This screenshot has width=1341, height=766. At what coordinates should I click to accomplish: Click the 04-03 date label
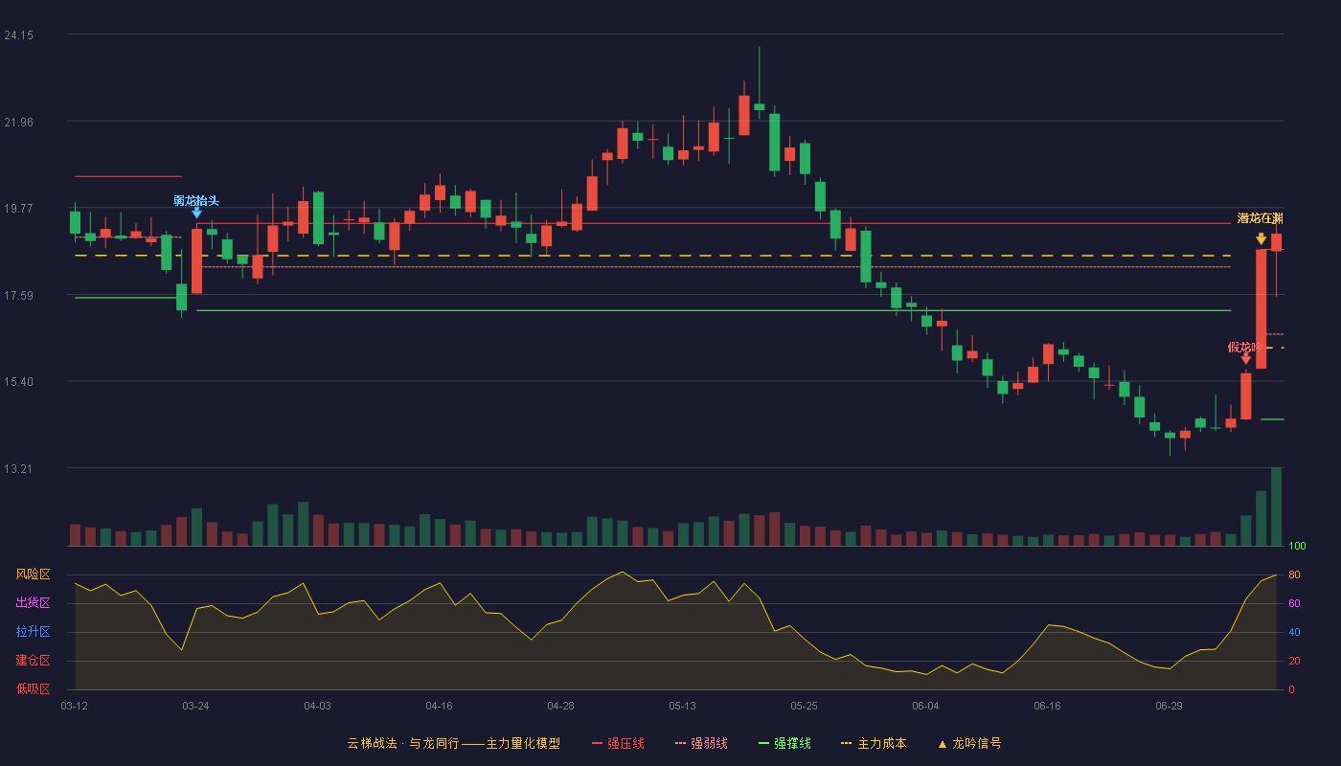(x=317, y=706)
